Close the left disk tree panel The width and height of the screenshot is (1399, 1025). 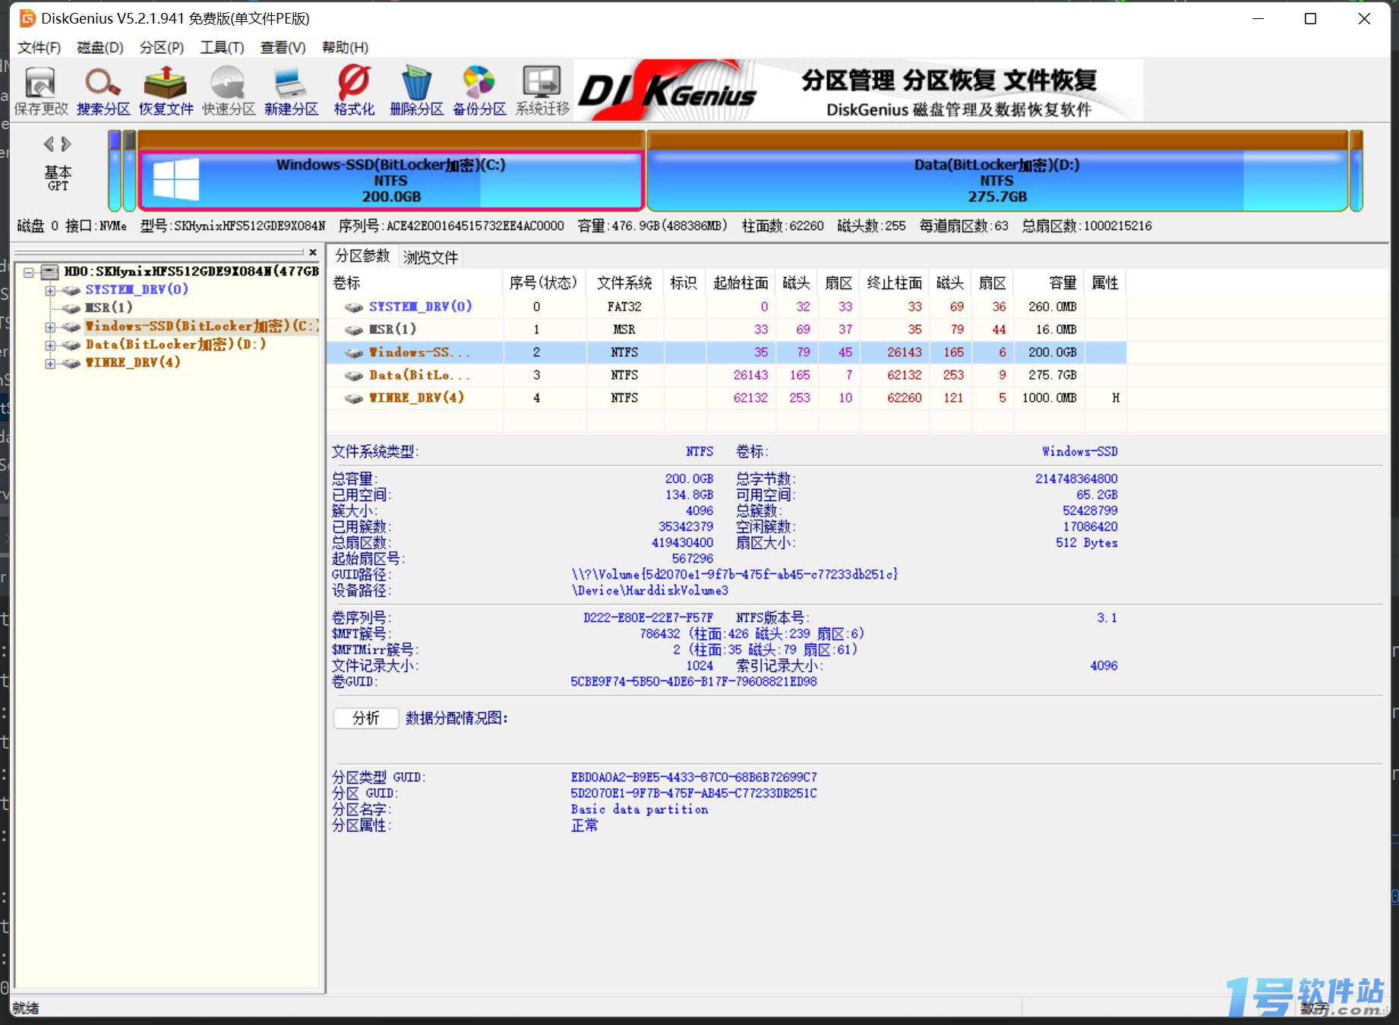[312, 252]
